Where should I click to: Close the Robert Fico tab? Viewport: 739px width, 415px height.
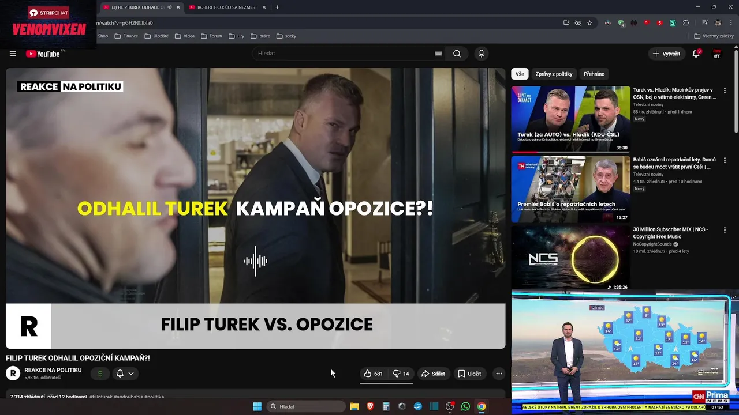264,7
